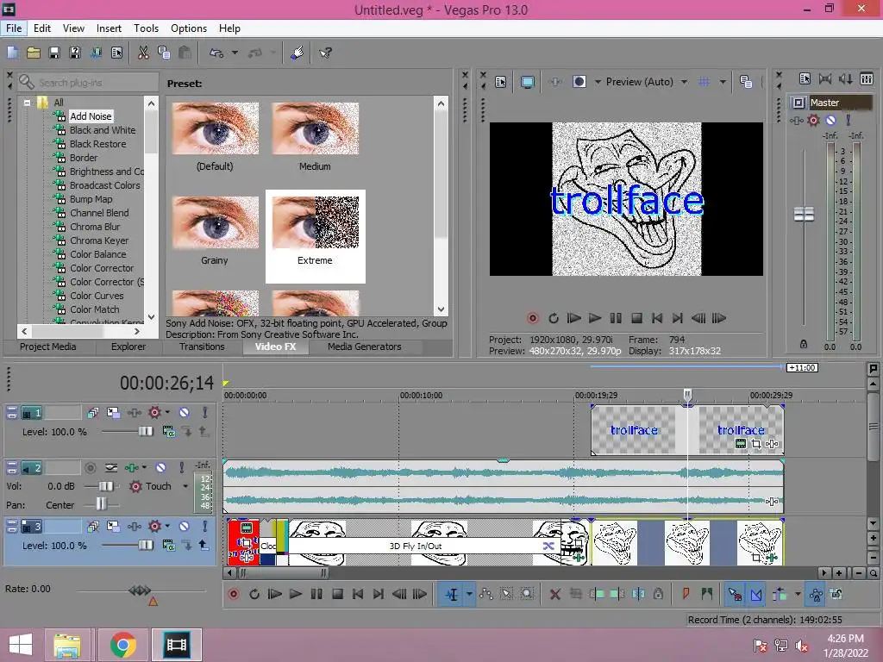Click track 3 Level slider handle
This screenshot has height=662, width=883.
coord(145,546)
